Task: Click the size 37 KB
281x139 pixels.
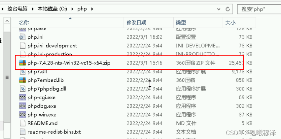Action: (x=246, y=115)
